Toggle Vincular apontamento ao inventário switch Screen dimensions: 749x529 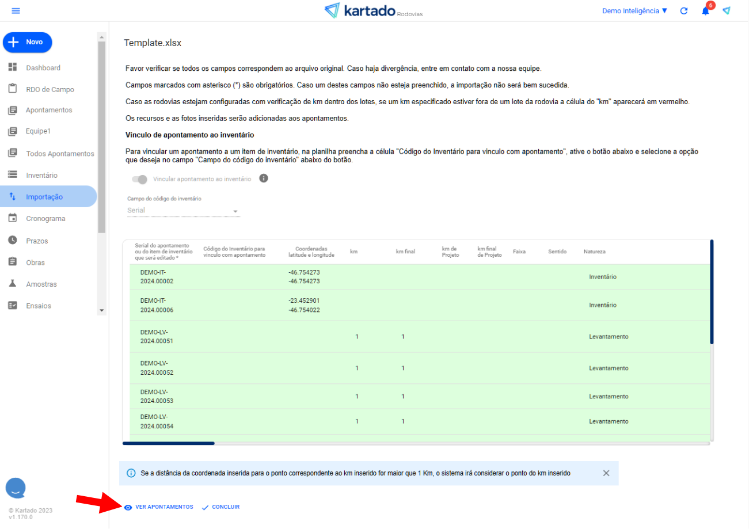tap(139, 179)
